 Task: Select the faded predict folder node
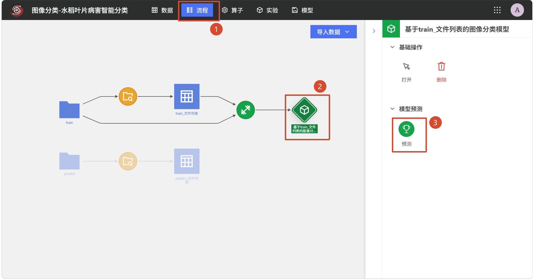pos(69,161)
